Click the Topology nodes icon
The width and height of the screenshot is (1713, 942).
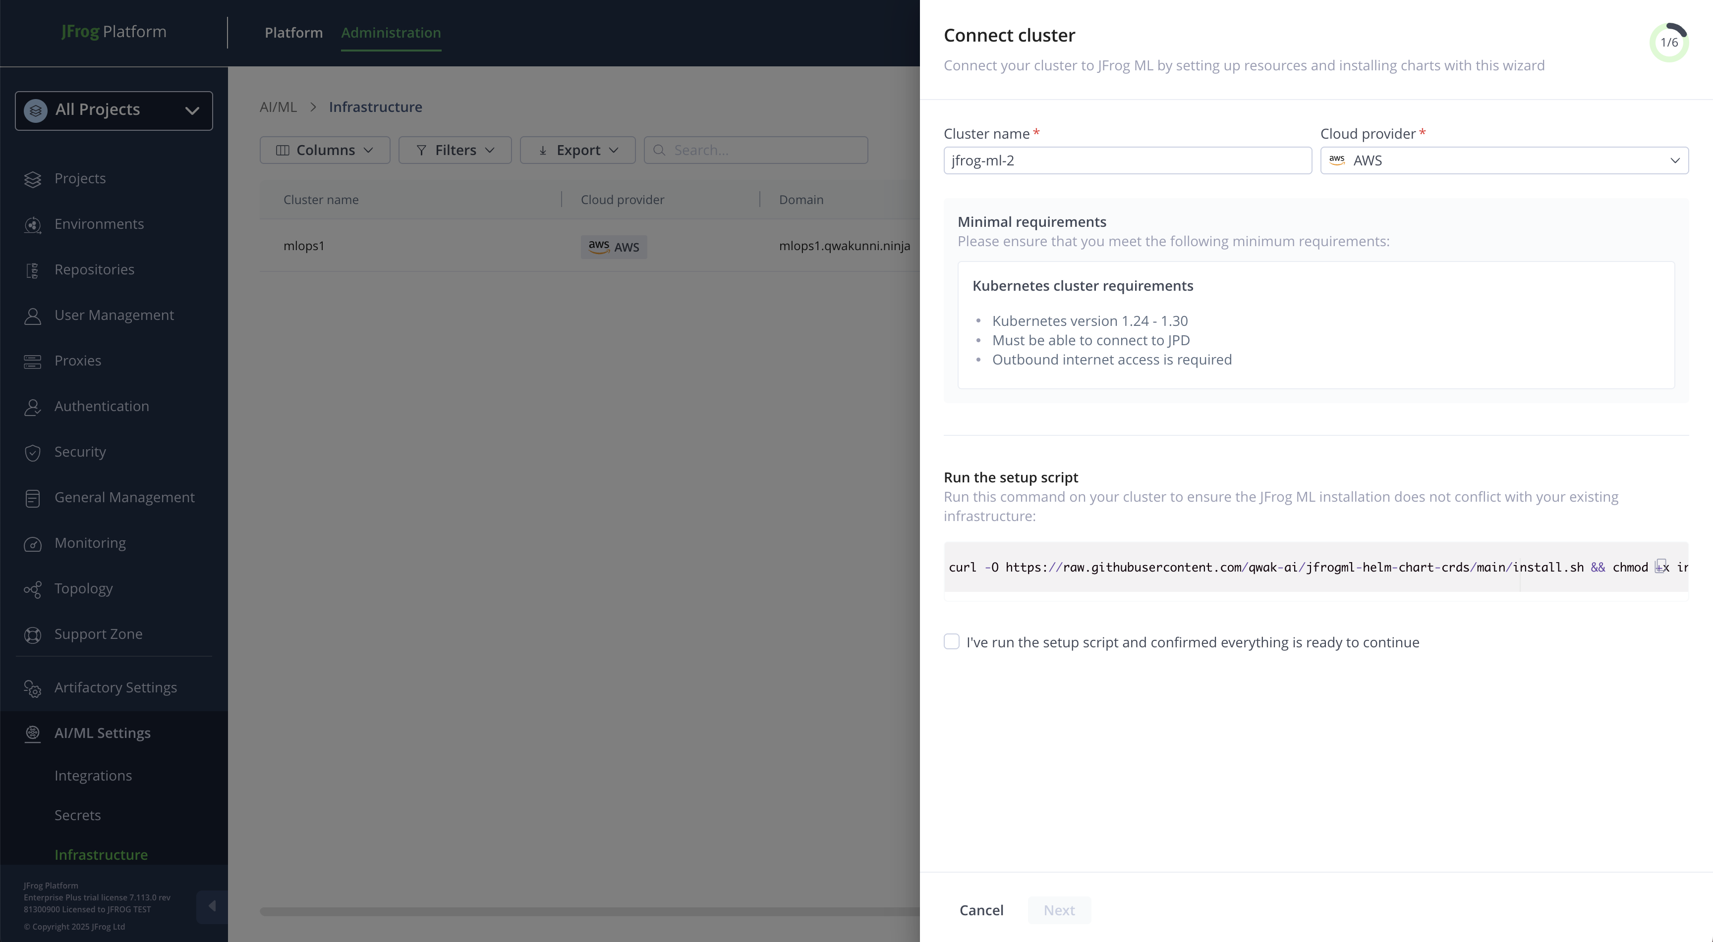[33, 589]
